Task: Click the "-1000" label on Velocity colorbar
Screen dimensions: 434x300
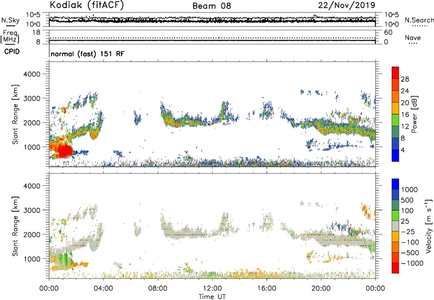Action: (412, 263)
